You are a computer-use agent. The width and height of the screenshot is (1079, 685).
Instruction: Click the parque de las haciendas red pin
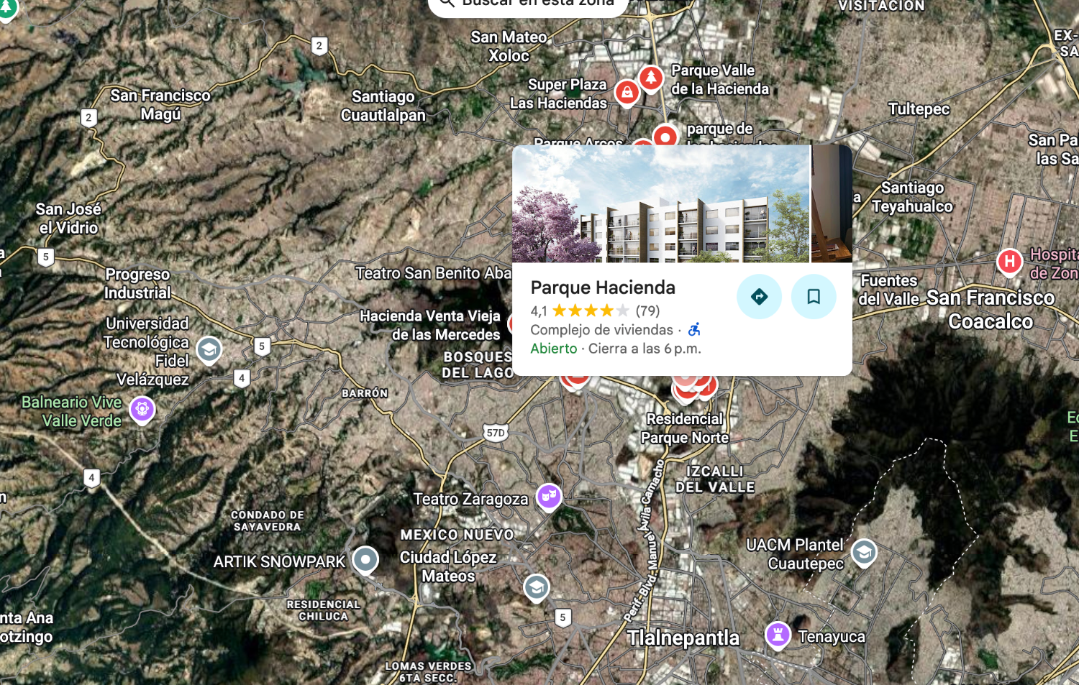pos(665,136)
